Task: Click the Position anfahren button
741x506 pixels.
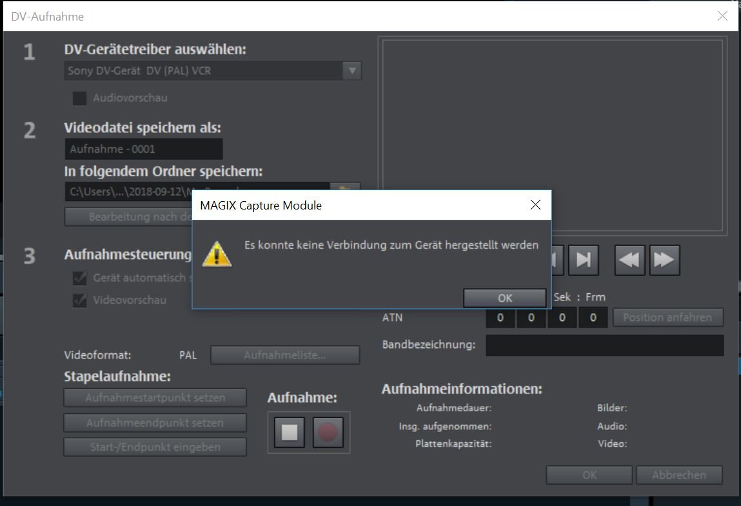Action: click(x=667, y=318)
